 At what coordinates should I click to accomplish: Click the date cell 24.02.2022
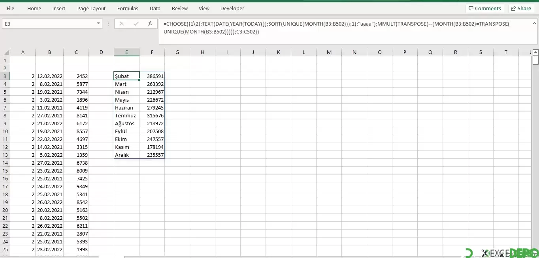[x=49, y=186]
